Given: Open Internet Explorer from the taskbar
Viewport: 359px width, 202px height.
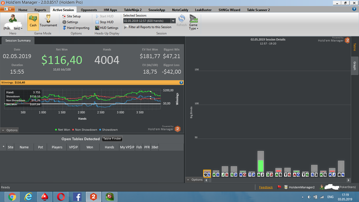Looking at the screenshot, I should point(28,197).
